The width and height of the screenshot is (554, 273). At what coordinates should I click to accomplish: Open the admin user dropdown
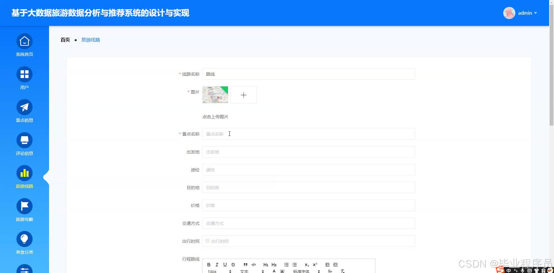(527, 13)
